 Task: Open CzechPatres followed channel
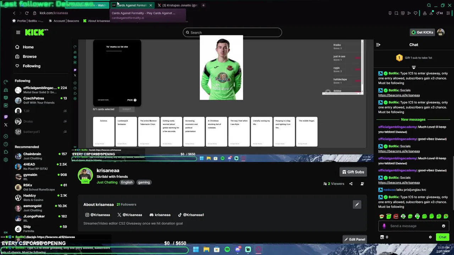pos(41,100)
